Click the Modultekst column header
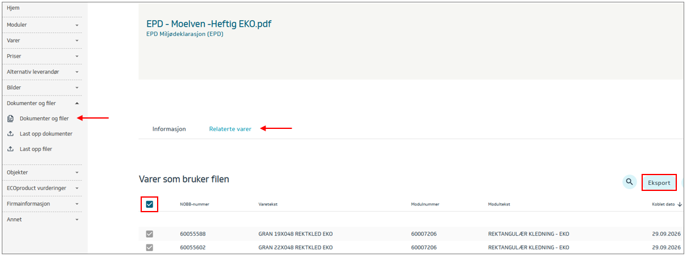The width and height of the screenshot is (686, 256). coord(499,204)
